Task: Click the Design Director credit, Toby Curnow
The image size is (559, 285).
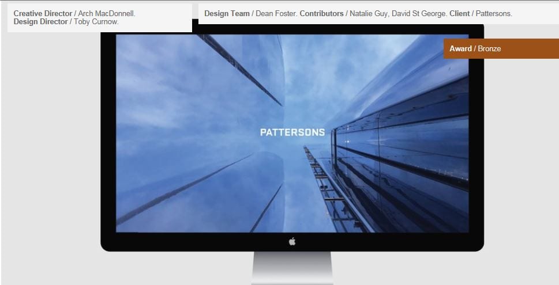Action: click(x=66, y=22)
